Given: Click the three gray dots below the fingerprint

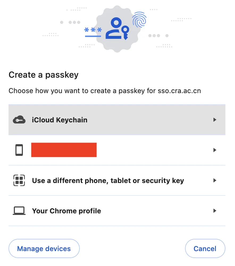Looking at the screenshot, I should pos(154,35).
